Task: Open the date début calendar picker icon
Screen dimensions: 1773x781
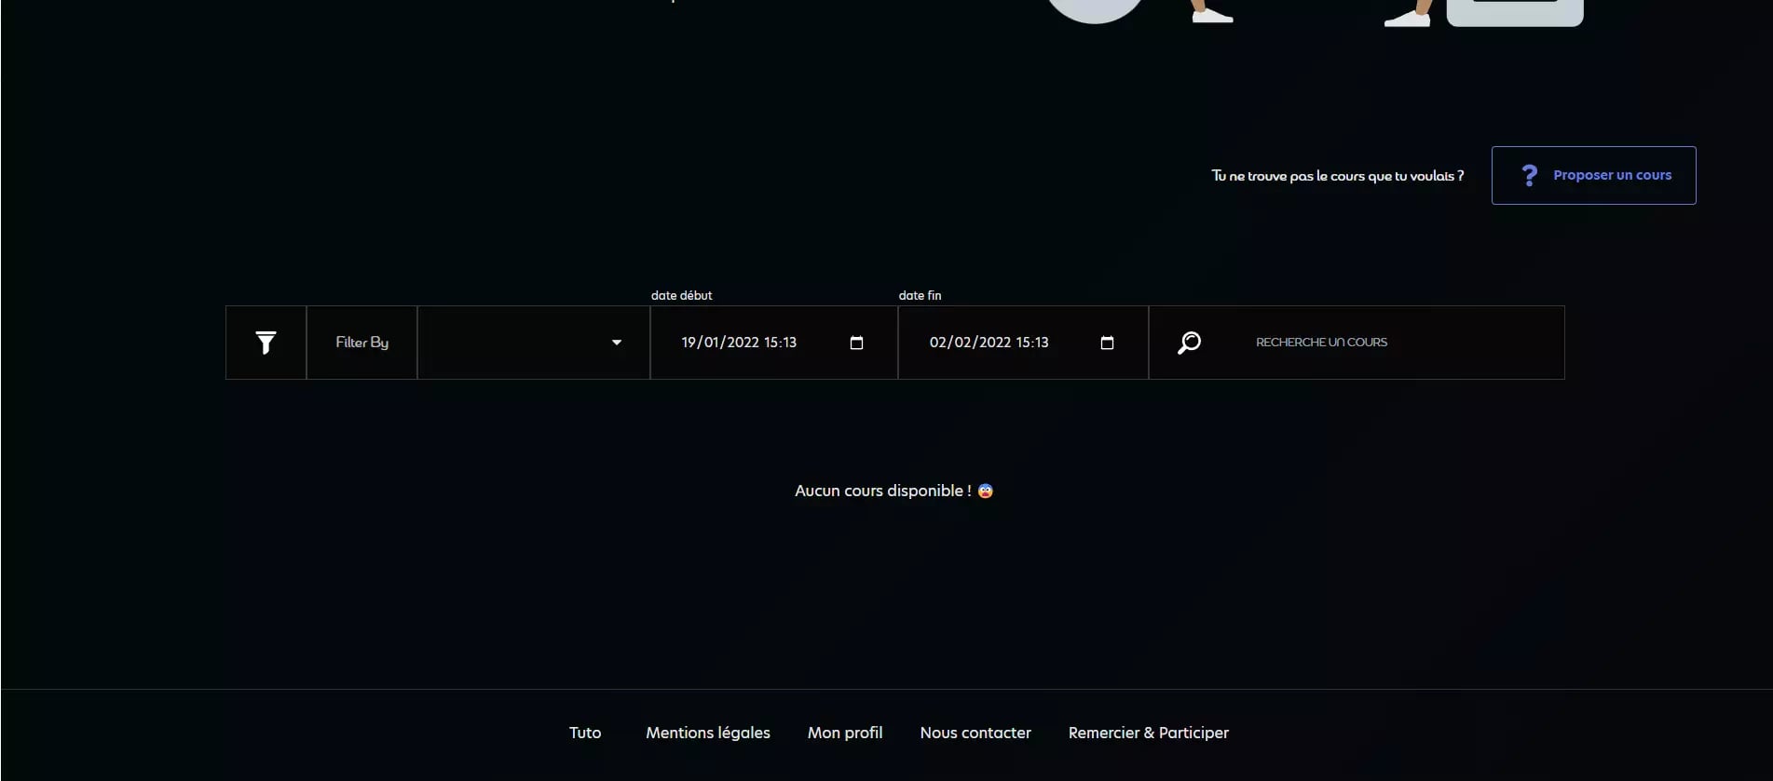Action: (856, 343)
